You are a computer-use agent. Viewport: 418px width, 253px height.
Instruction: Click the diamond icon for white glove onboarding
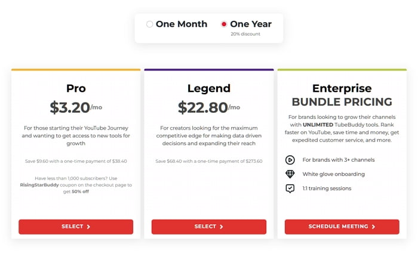point(290,174)
